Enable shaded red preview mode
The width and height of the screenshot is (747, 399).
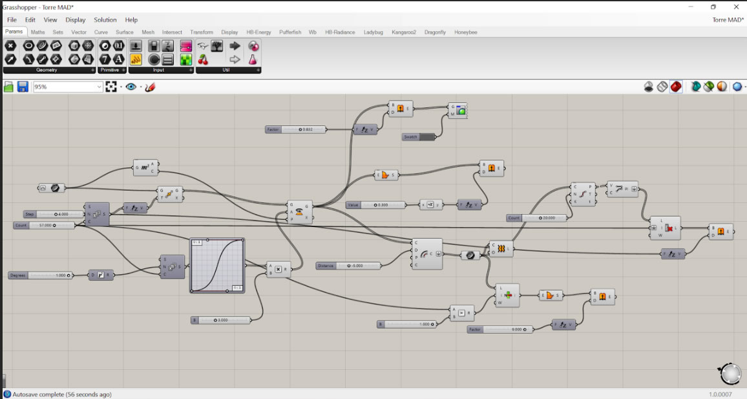coord(676,87)
